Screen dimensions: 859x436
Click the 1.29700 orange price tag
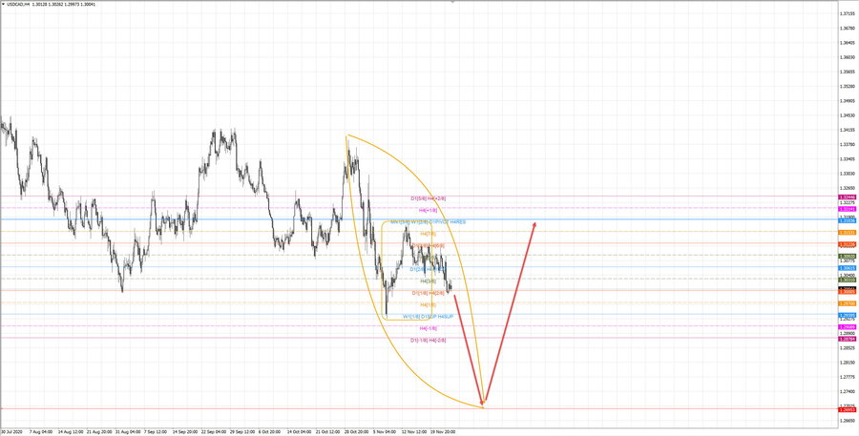coord(849,303)
